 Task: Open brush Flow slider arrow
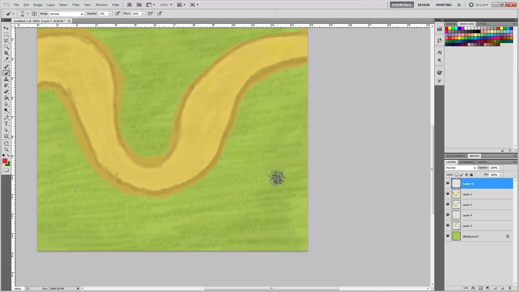point(143,14)
